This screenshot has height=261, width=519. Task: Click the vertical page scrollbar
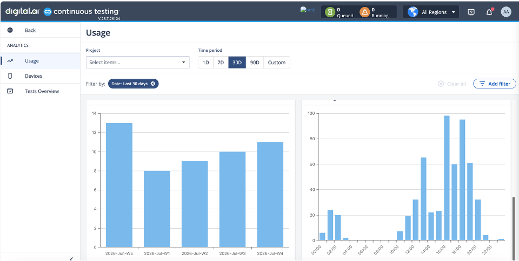[x=514, y=228]
